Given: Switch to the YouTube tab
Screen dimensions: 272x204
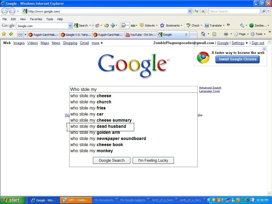Looking at the screenshot, I should point(141,35).
